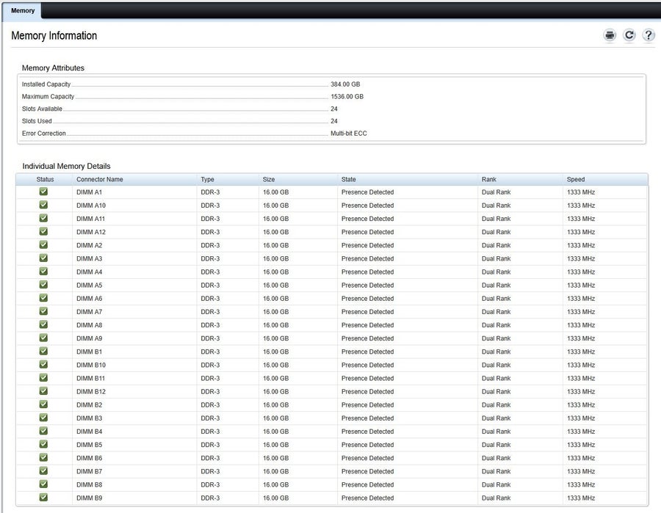The height and width of the screenshot is (513, 661).
Task: Click the green status icon for DIMM A8
Action: 43,324
